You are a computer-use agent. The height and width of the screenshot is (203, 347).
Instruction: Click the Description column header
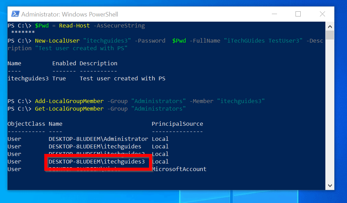[x=98, y=63]
